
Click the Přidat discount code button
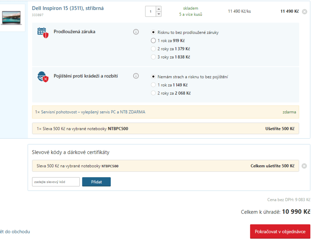tap(96, 182)
